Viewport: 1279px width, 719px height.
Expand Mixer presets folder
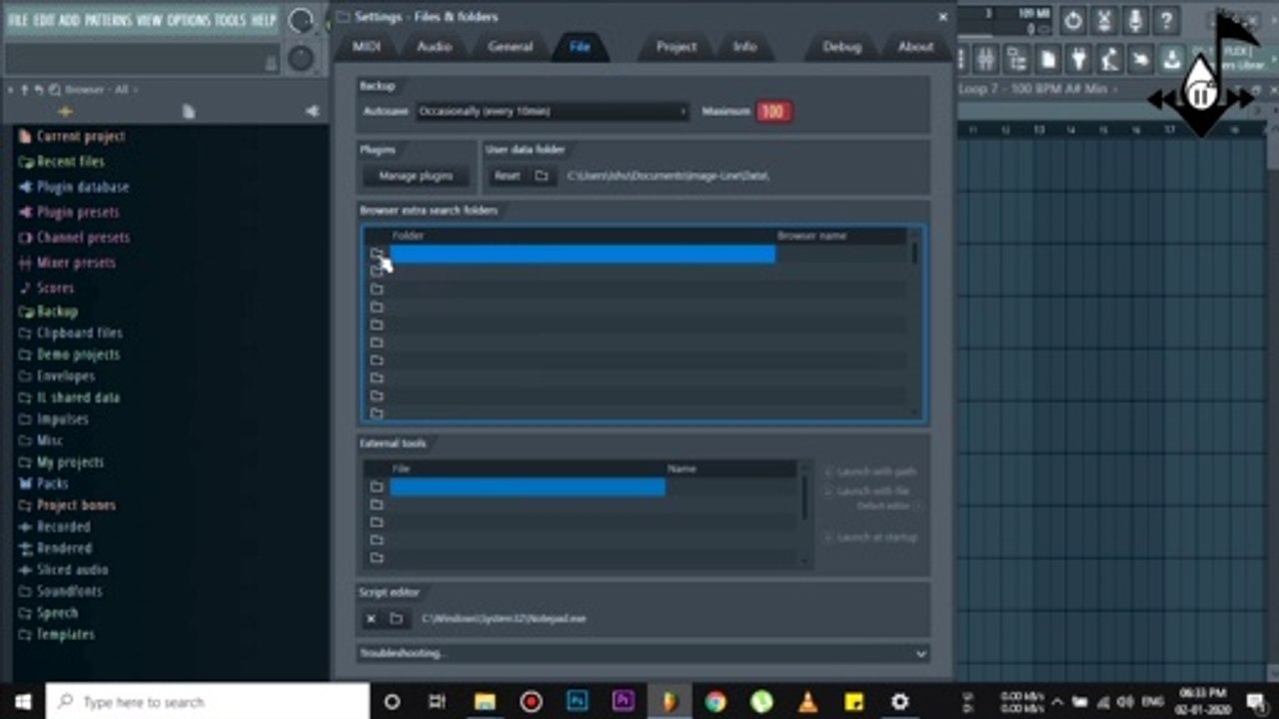[76, 264]
